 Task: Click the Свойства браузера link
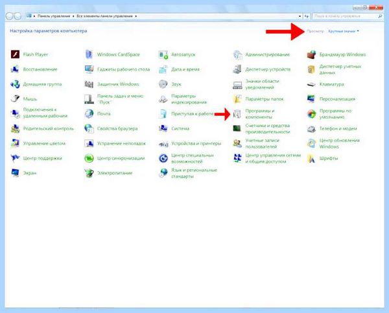click(x=117, y=128)
